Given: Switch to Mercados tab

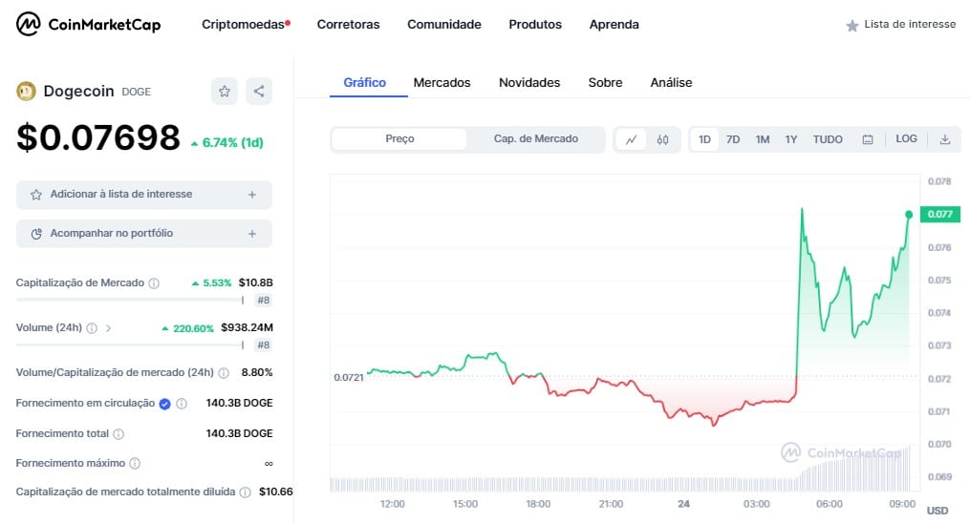Looking at the screenshot, I should click(442, 83).
